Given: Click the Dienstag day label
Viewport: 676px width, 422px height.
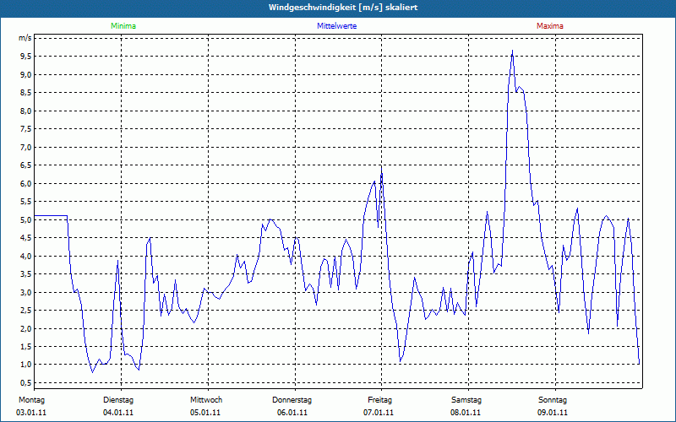Looking at the screenshot, I should (118, 400).
